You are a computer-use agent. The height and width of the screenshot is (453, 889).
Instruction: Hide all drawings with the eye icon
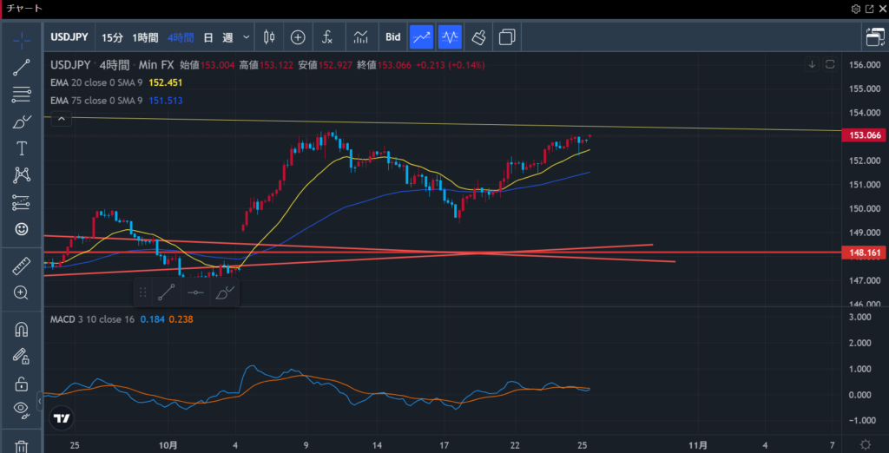point(22,409)
